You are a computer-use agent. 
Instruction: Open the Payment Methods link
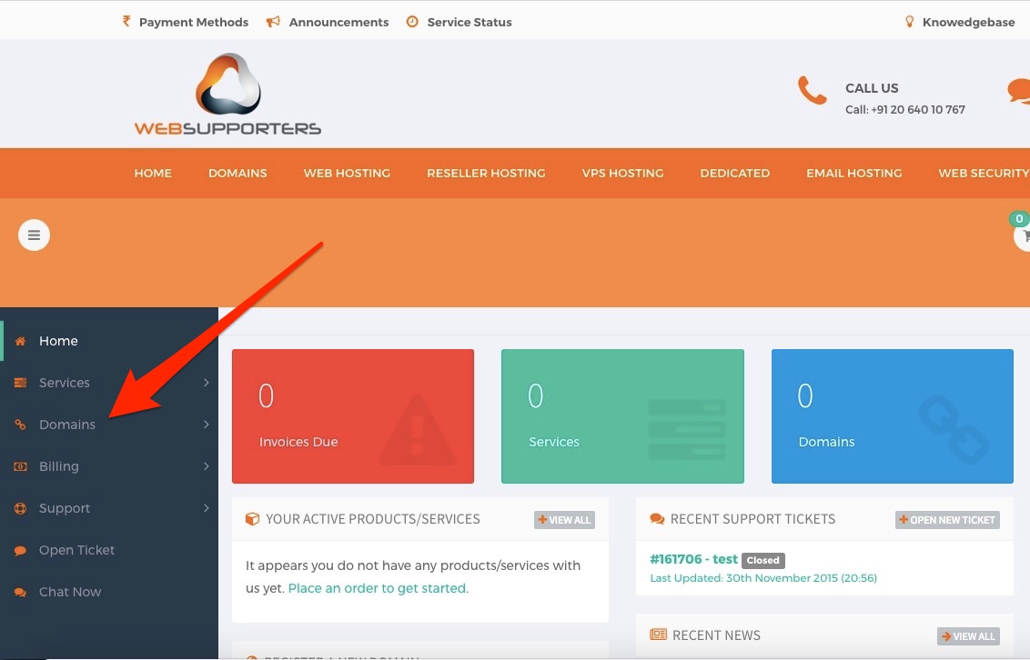194,23
